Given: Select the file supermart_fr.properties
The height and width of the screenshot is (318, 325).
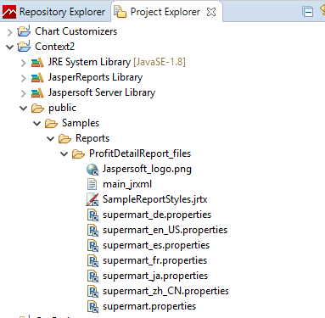Looking at the screenshot, I should [x=154, y=260].
